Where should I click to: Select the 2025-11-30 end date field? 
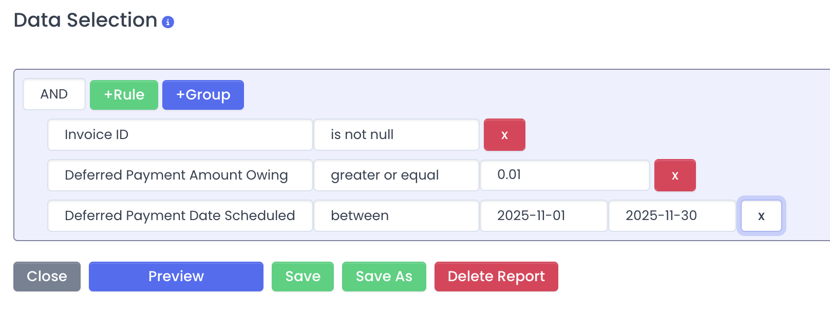click(x=672, y=216)
